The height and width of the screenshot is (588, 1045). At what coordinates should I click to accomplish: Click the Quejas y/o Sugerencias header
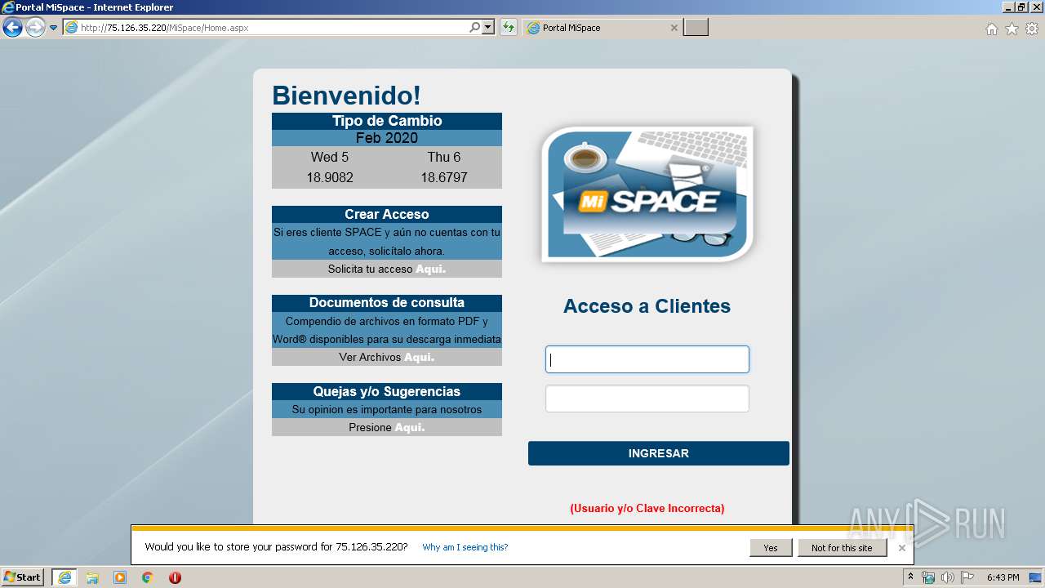387,391
